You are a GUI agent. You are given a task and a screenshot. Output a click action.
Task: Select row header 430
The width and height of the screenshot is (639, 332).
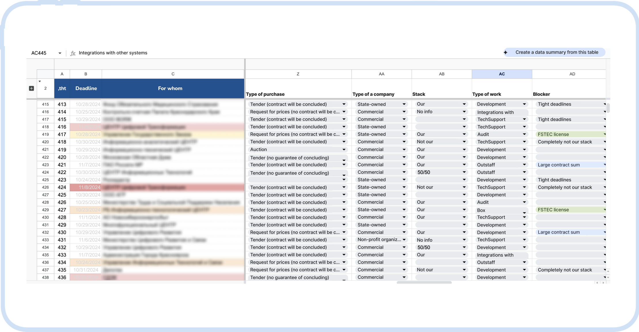click(45, 217)
